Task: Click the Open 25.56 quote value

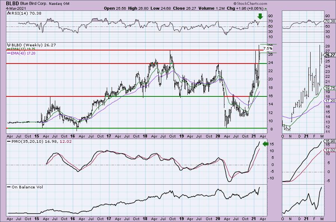Action: click(115, 8)
